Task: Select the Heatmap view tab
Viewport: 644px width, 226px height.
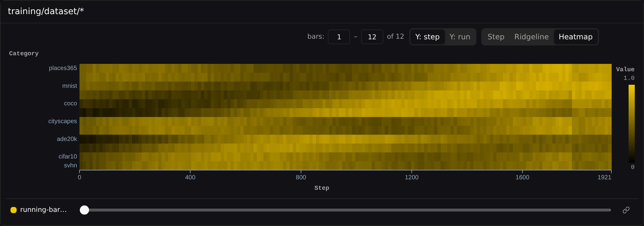Action: point(576,37)
